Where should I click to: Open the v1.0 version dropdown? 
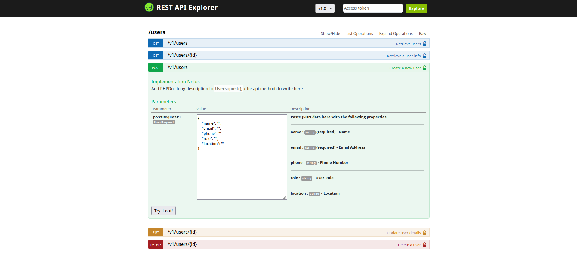(x=325, y=8)
